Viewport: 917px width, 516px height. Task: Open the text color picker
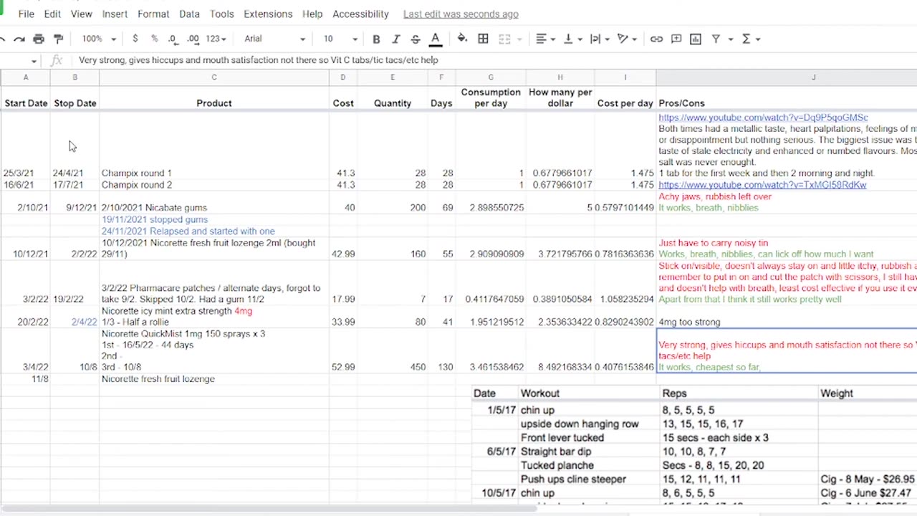(x=435, y=39)
